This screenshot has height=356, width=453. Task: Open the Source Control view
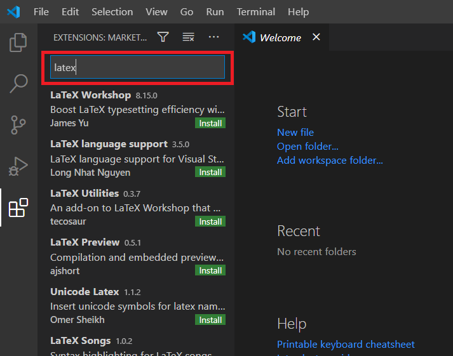[18, 125]
